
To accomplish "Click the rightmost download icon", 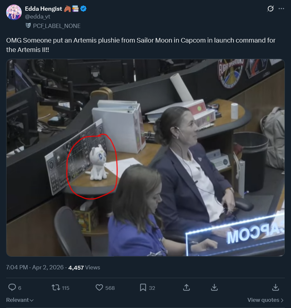I will [275, 288].
